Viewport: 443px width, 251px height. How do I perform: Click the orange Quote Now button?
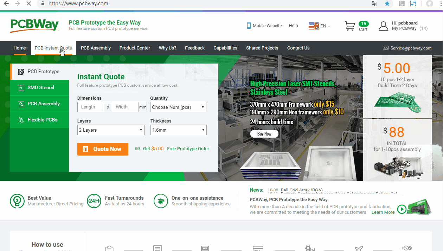pos(103,149)
